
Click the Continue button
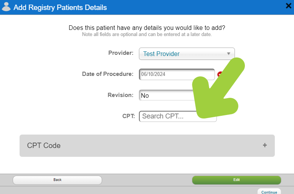point(269,192)
